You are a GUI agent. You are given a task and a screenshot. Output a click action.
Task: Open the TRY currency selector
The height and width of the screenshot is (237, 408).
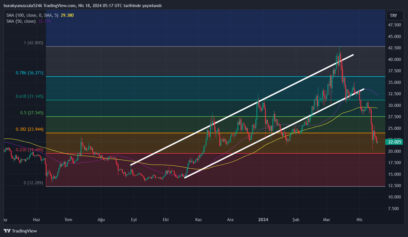click(x=393, y=16)
